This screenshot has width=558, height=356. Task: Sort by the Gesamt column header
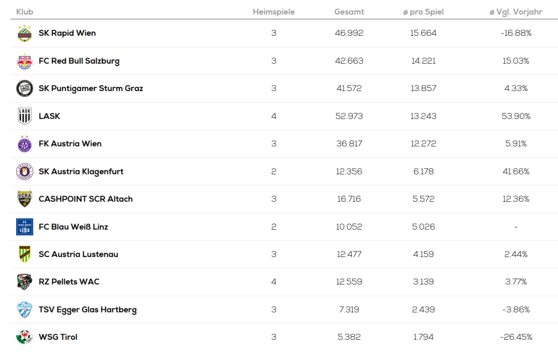pyautogui.click(x=349, y=12)
